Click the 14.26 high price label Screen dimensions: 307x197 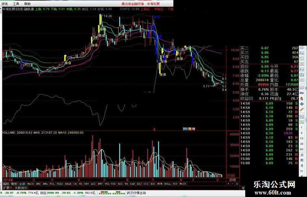click(108, 16)
